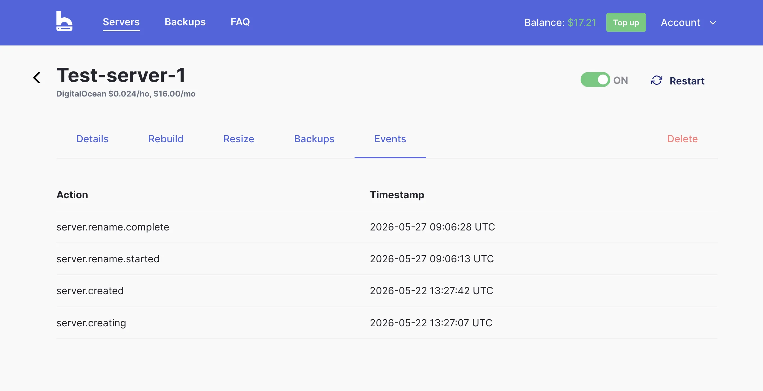Click timestamp 2026-05-22 13:27:07 UTC
The height and width of the screenshot is (391, 763).
point(431,323)
